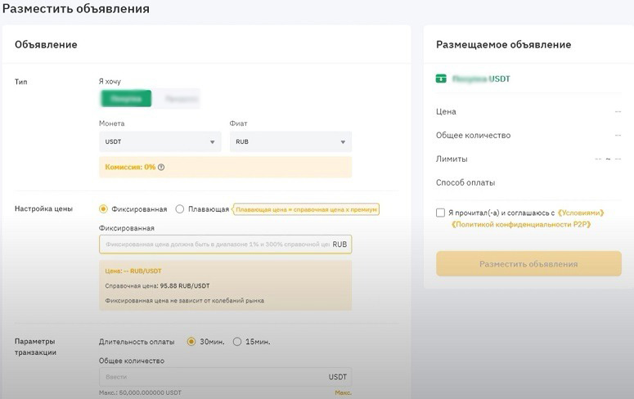Open the Монета USDT dropdown
The width and height of the screenshot is (634, 399).
point(160,141)
